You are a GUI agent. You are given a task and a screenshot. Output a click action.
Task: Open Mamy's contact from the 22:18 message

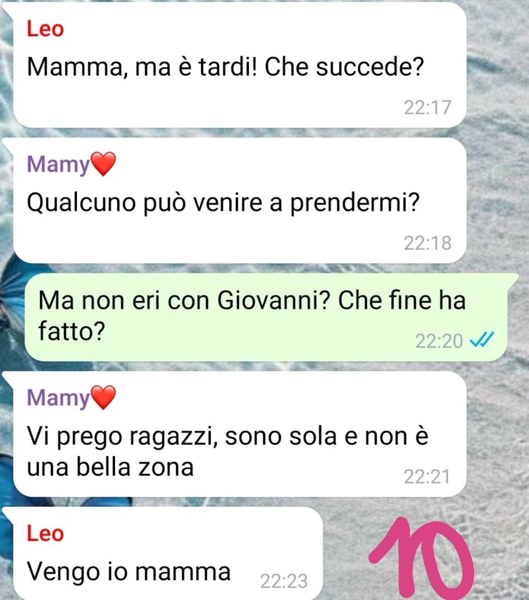pos(58,164)
